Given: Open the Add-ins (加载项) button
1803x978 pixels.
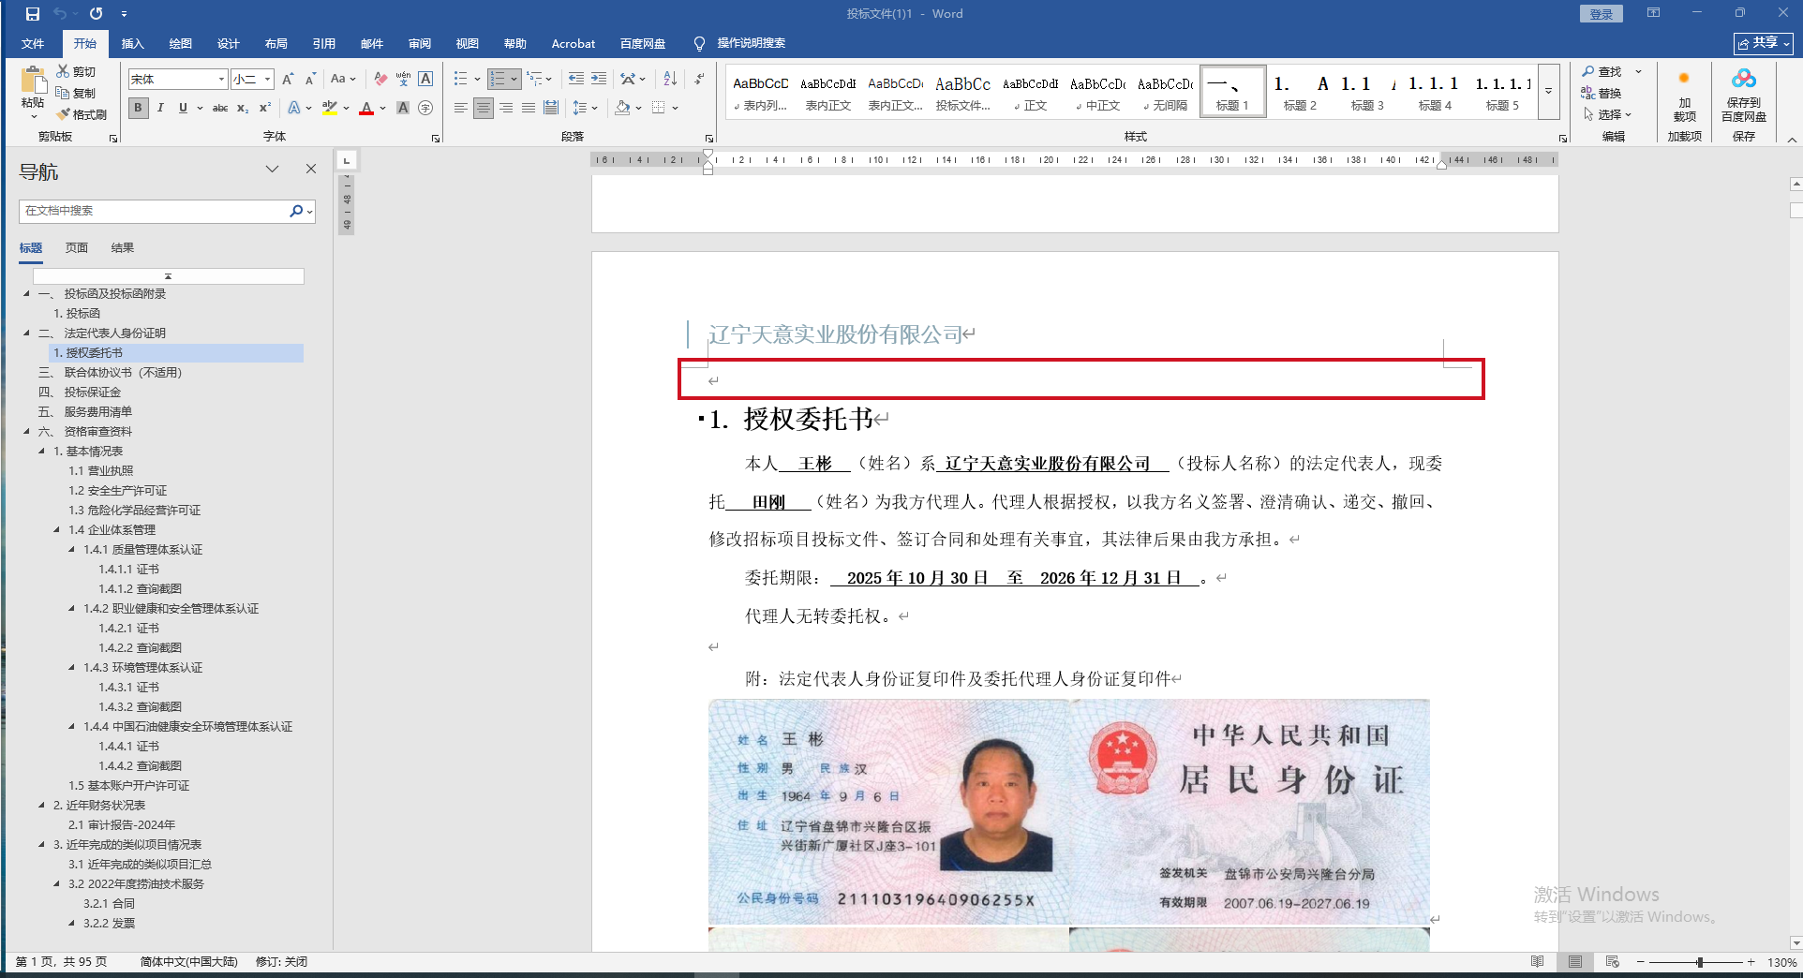Looking at the screenshot, I should [x=1684, y=95].
